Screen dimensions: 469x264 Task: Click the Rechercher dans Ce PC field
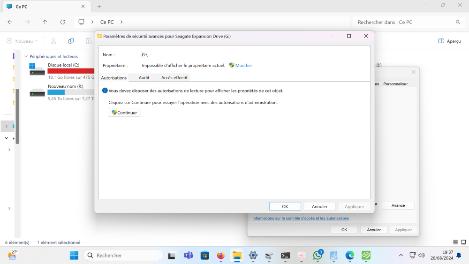[x=403, y=22]
